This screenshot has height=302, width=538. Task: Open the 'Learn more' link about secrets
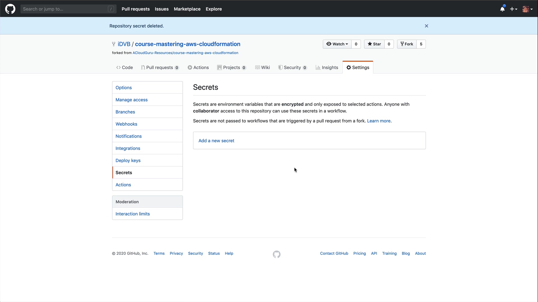(x=379, y=121)
